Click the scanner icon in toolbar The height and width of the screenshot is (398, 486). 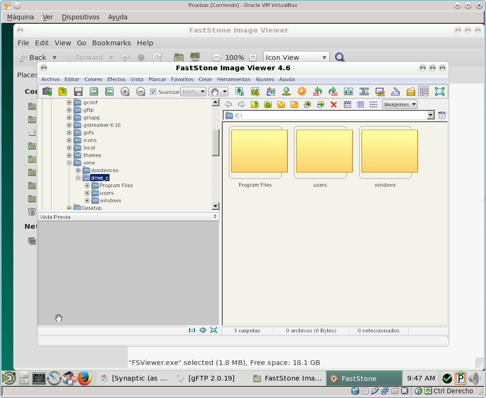(x=395, y=91)
